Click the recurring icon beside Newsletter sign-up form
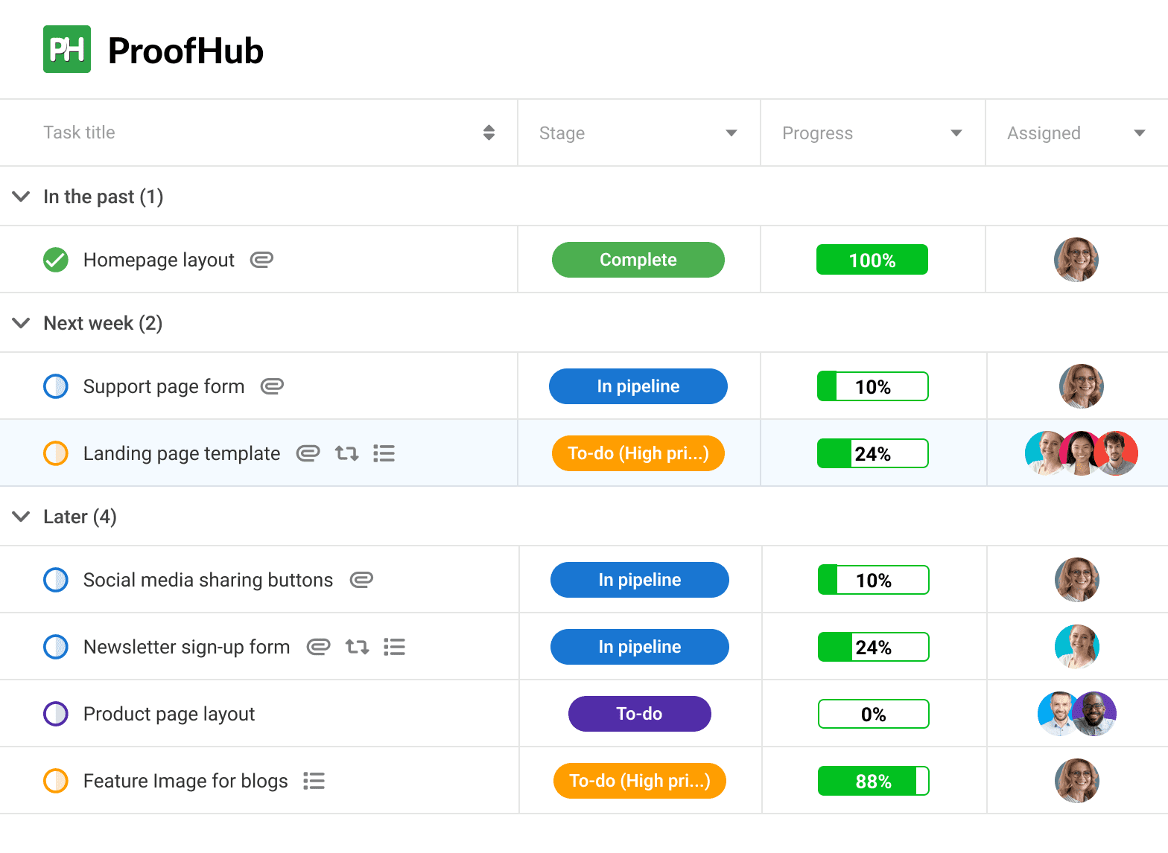Screen dimensions: 1168x853 coord(357,647)
